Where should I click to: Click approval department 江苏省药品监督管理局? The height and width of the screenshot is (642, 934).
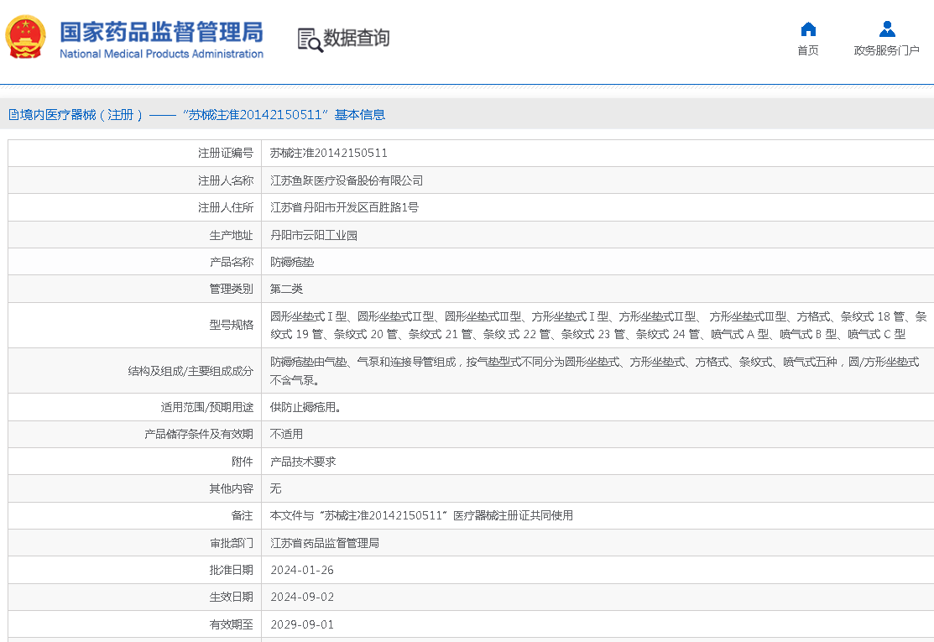click(x=325, y=543)
